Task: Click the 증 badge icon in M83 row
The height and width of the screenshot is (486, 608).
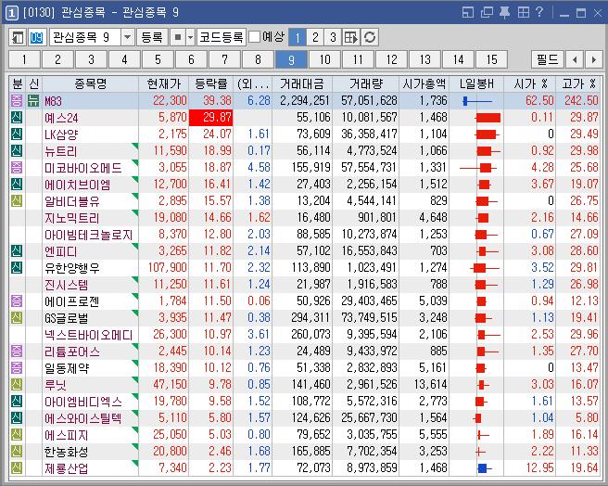Action: pyautogui.click(x=17, y=101)
